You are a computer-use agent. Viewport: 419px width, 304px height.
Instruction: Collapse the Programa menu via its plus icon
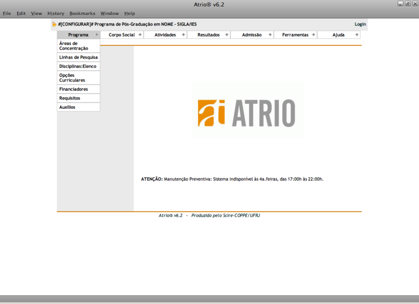coord(96,35)
